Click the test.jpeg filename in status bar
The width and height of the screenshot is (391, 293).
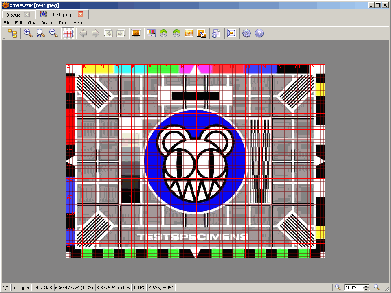pyautogui.click(x=21, y=288)
